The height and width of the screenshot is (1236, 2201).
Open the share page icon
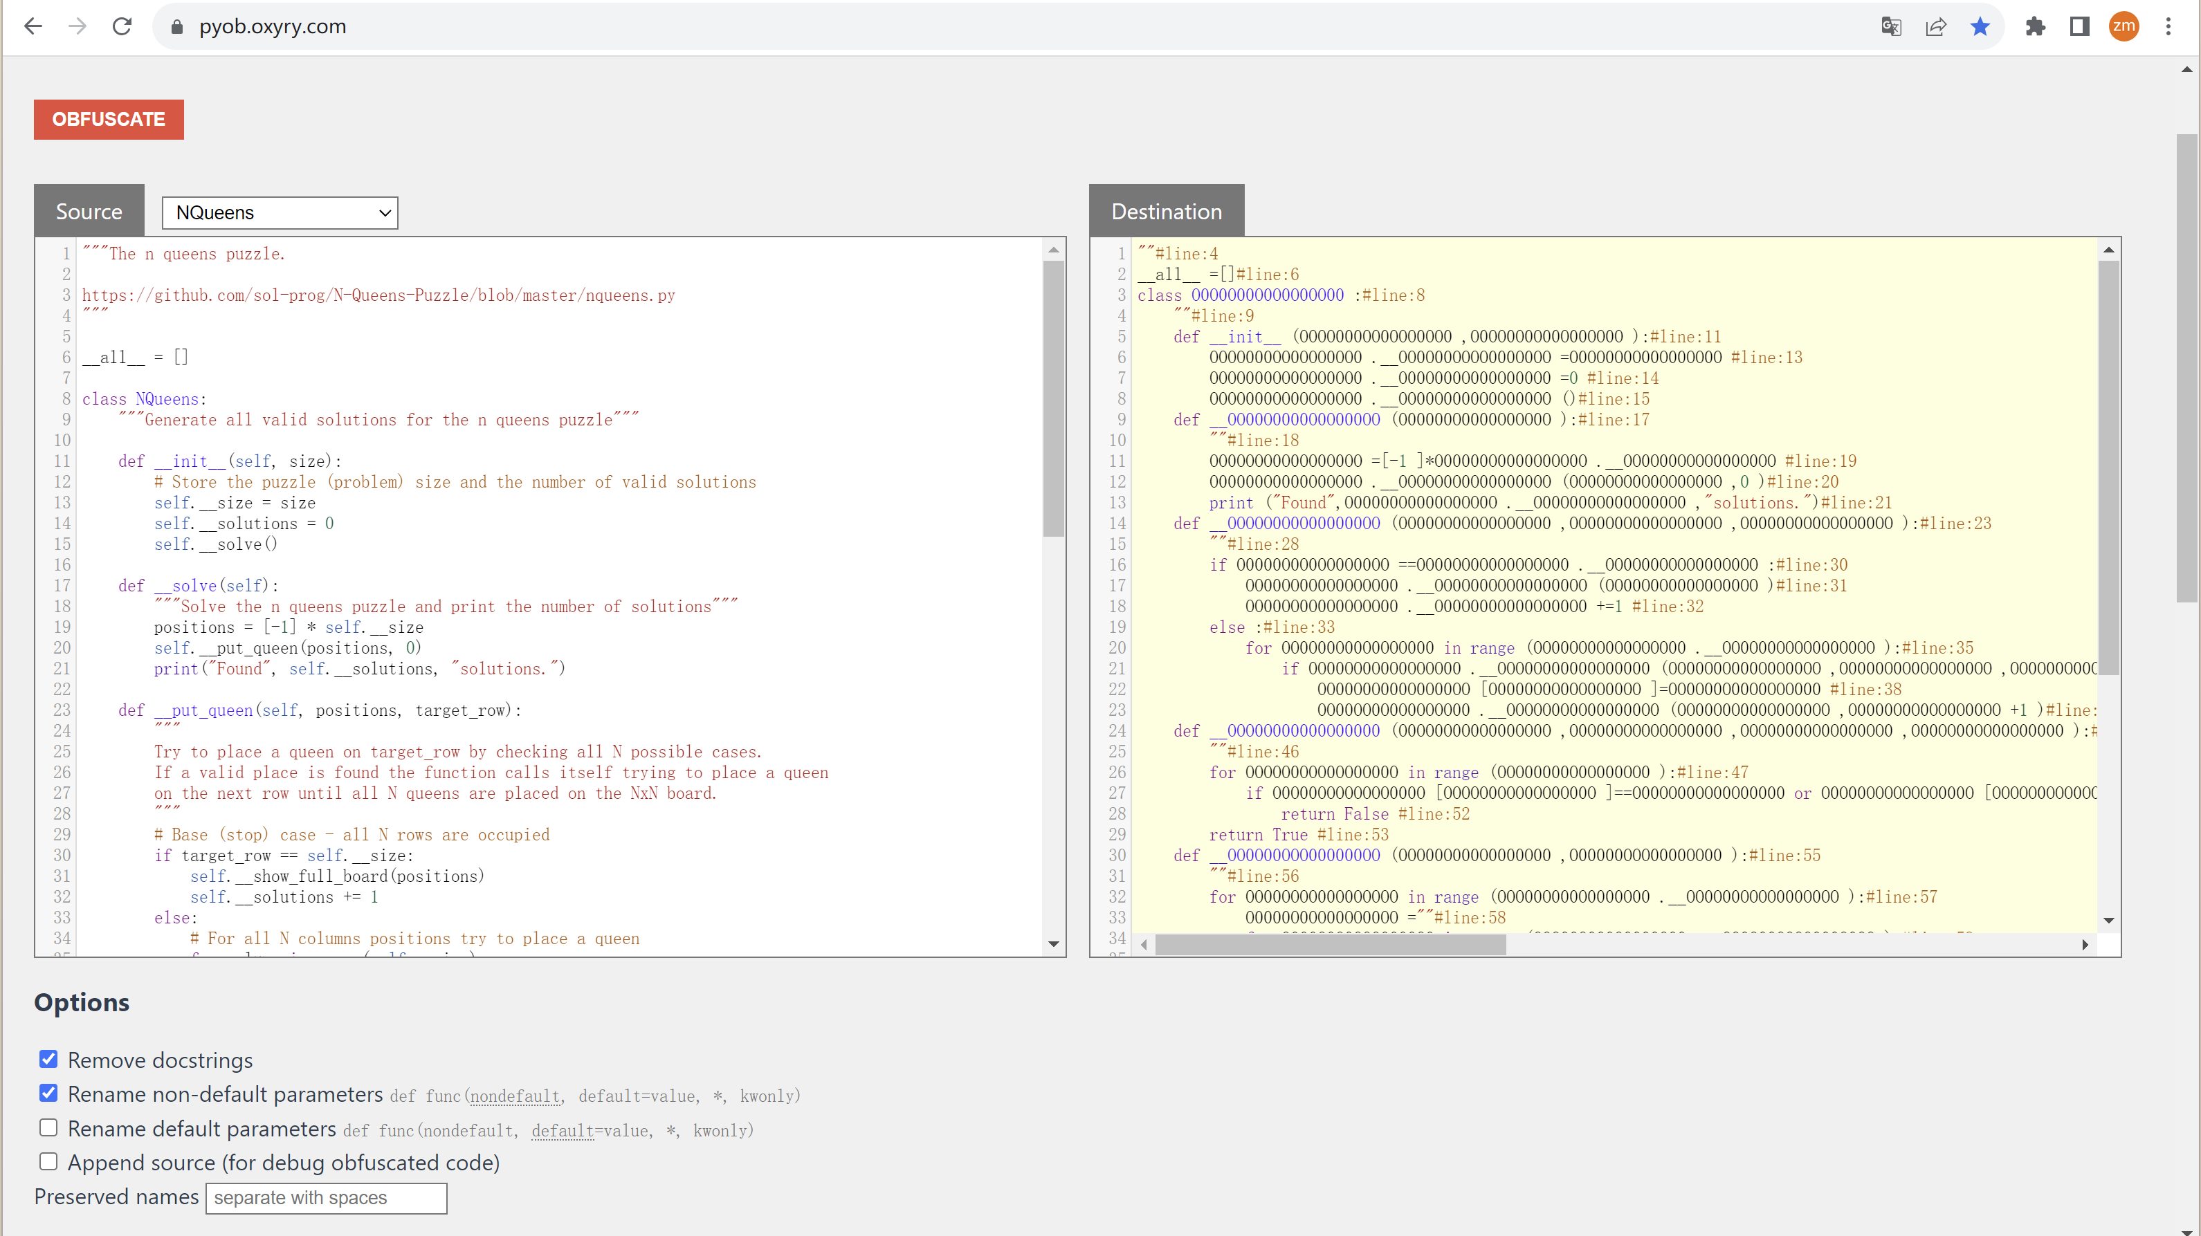1935,26
